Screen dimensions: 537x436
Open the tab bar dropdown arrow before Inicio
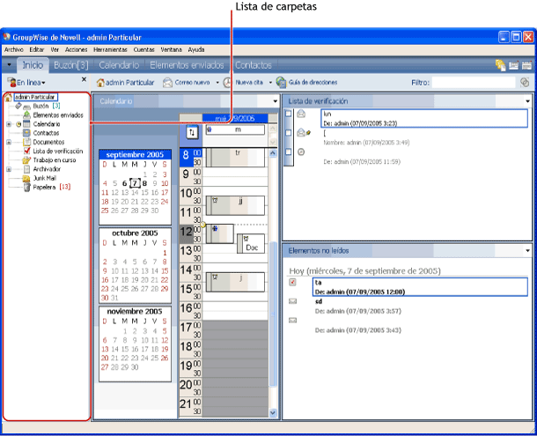[9, 65]
